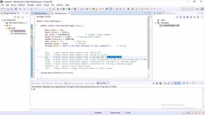Open the Run button dropdown arrow

coord(66,9)
